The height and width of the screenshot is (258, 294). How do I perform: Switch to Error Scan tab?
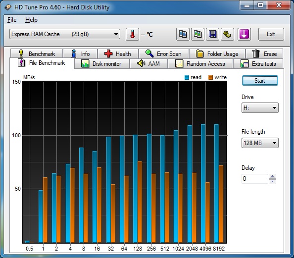pos(164,54)
